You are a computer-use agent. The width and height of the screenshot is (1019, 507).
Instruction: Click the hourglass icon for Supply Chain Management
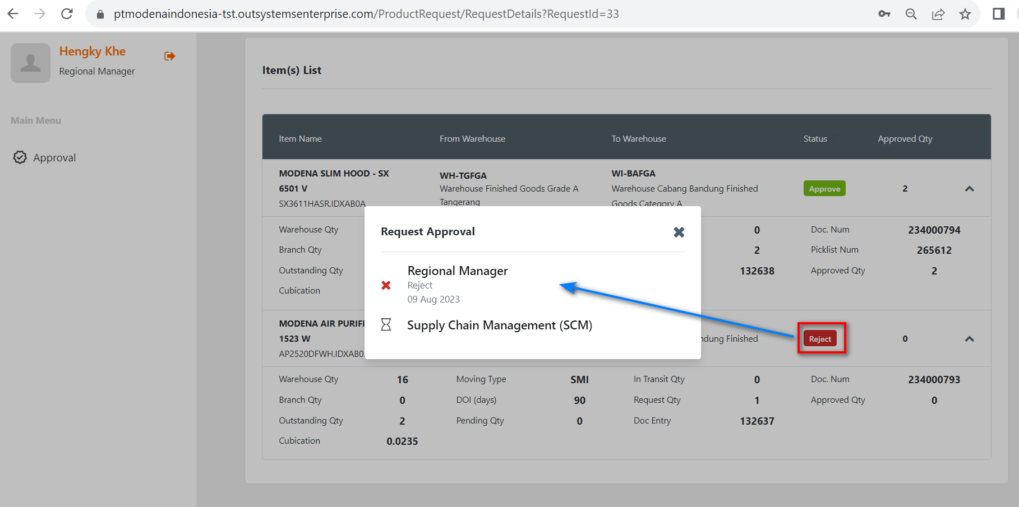click(386, 325)
